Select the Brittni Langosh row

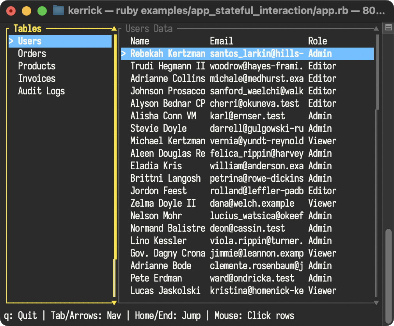(x=247, y=178)
